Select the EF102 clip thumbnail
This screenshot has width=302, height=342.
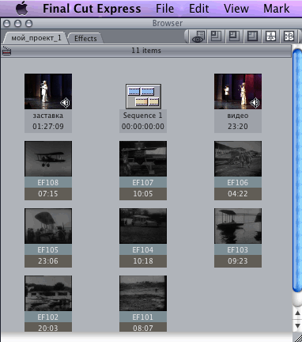click(48, 293)
